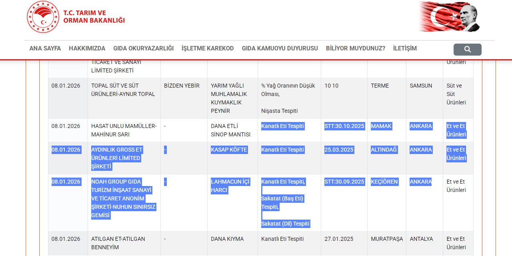Click the MURATPAŞA district cell
Viewport: 512px width, 256px height.
coord(387,239)
